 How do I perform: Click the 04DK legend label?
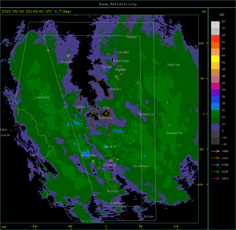coord(225,151)
